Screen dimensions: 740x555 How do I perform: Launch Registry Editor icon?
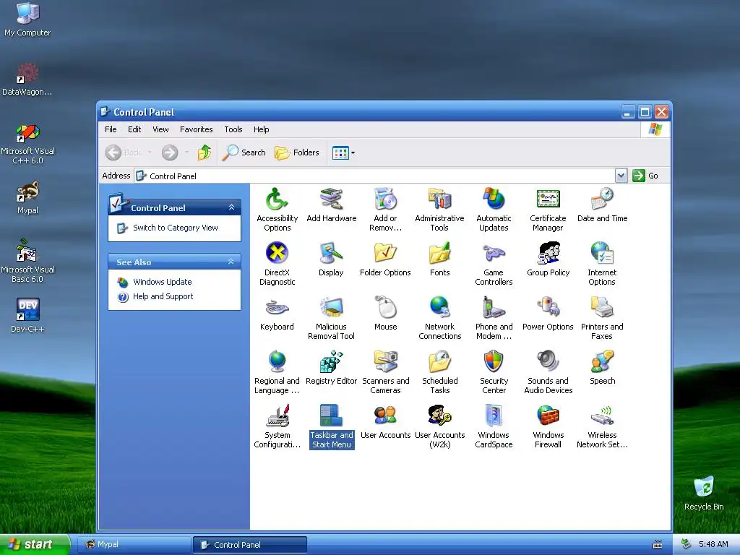[x=331, y=362]
